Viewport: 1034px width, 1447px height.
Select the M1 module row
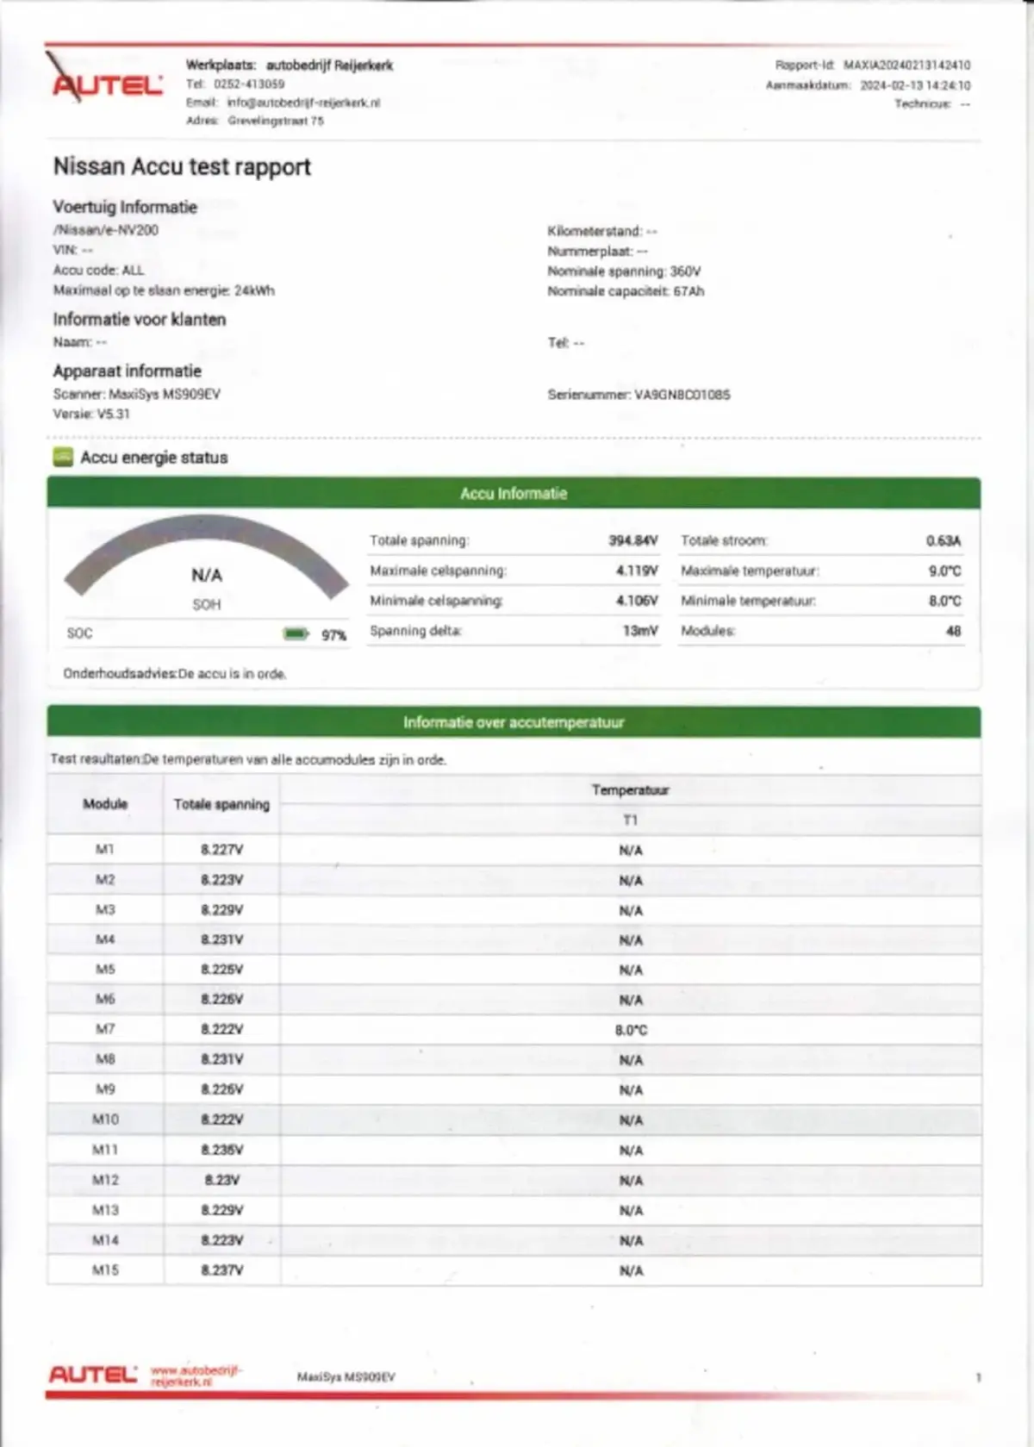coord(514,850)
